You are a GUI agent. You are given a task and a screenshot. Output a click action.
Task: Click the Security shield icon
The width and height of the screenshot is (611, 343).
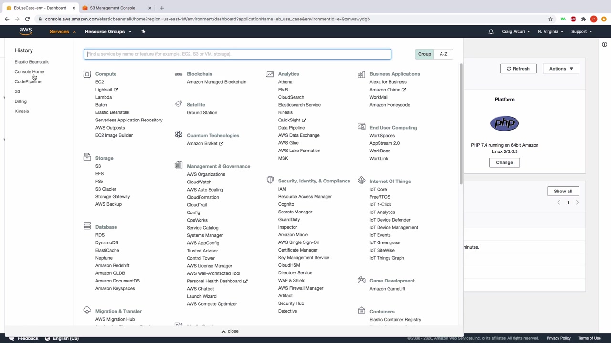pyautogui.click(x=270, y=180)
